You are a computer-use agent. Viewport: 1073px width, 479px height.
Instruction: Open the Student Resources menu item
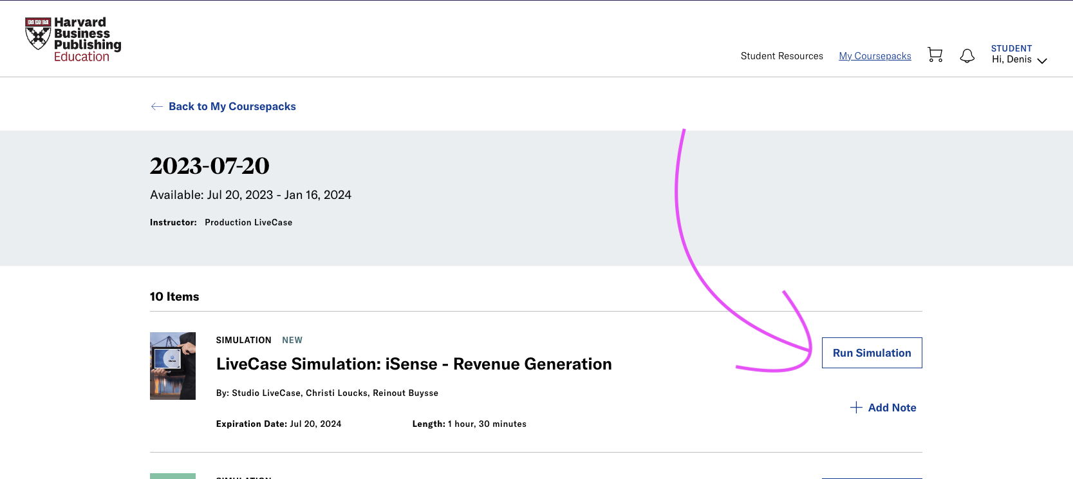(x=781, y=56)
